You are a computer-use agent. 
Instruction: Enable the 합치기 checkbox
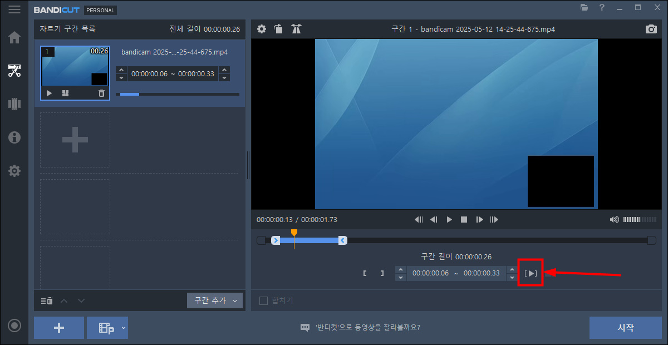[x=262, y=300]
